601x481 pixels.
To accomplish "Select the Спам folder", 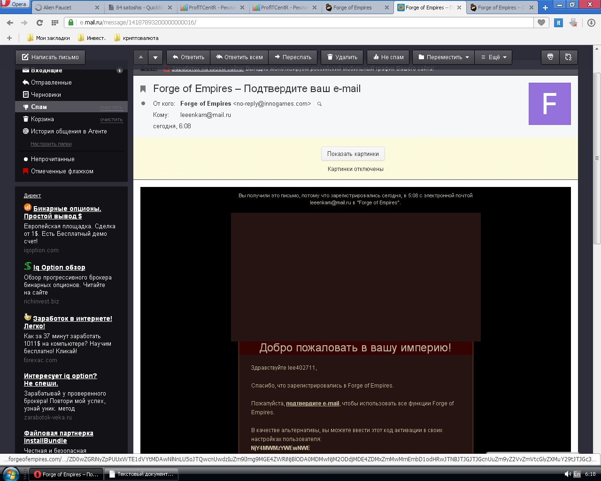I will [x=71, y=107].
